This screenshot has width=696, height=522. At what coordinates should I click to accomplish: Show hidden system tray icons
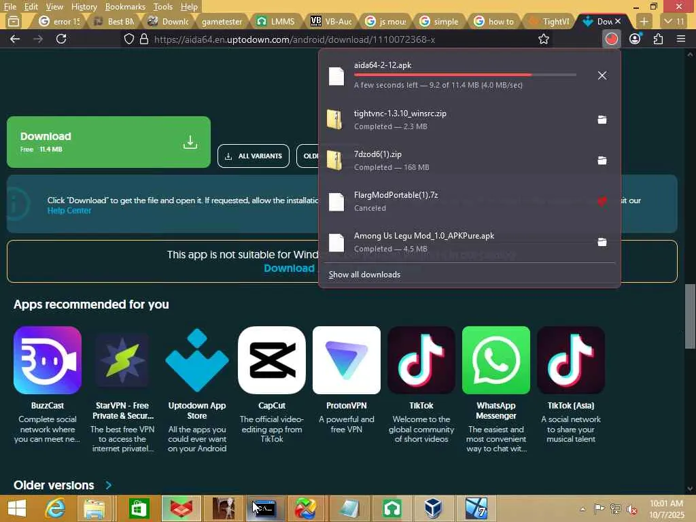[x=582, y=509]
